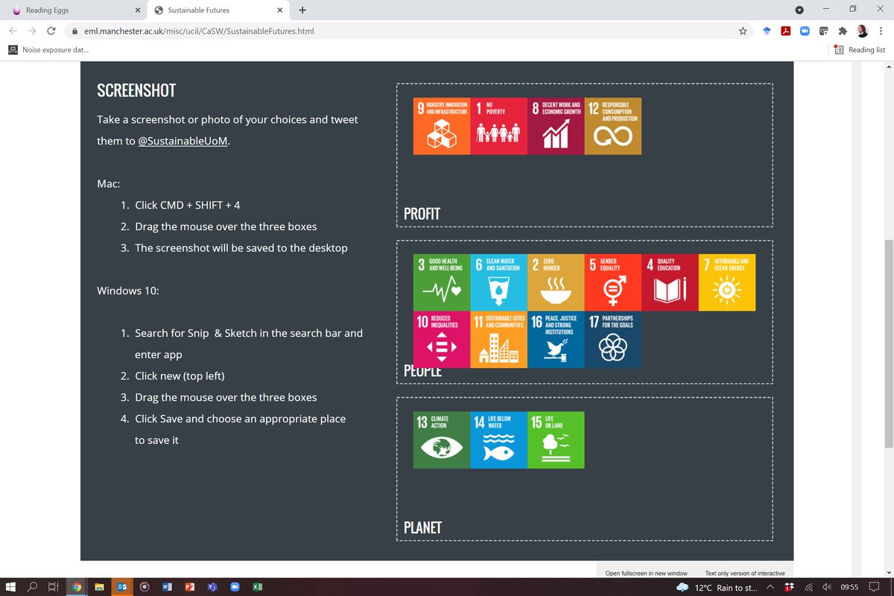894x596 pixels.
Task: Click the page vertical scrollbar thumb
Action: pos(888,343)
